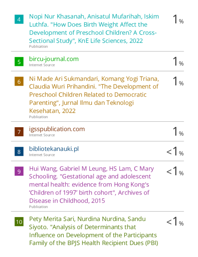Screen dimensions: 198x257
Task: Open the Ni Made Ari Sukmandari parenting publication
Action: click(94, 95)
